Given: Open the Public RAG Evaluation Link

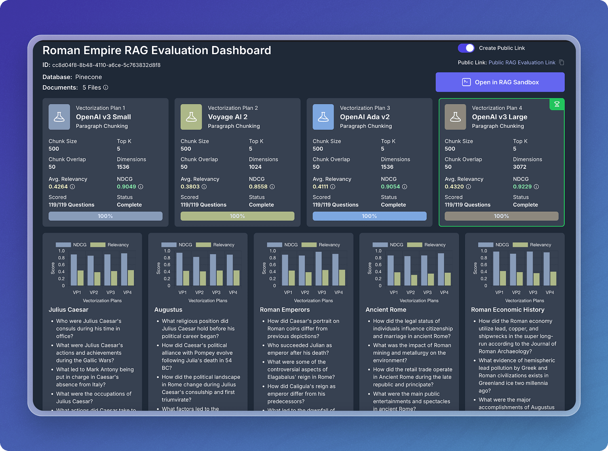Looking at the screenshot, I should tap(521, 62).
